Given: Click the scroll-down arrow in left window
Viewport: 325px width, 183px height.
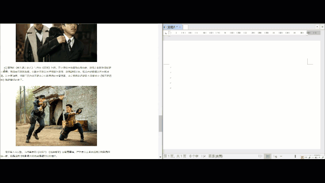Looking at the screenshot, I should pyautogui.click(x=160, y=157).
